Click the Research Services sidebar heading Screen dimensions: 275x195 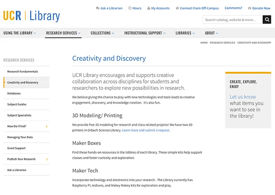[19, 60]
